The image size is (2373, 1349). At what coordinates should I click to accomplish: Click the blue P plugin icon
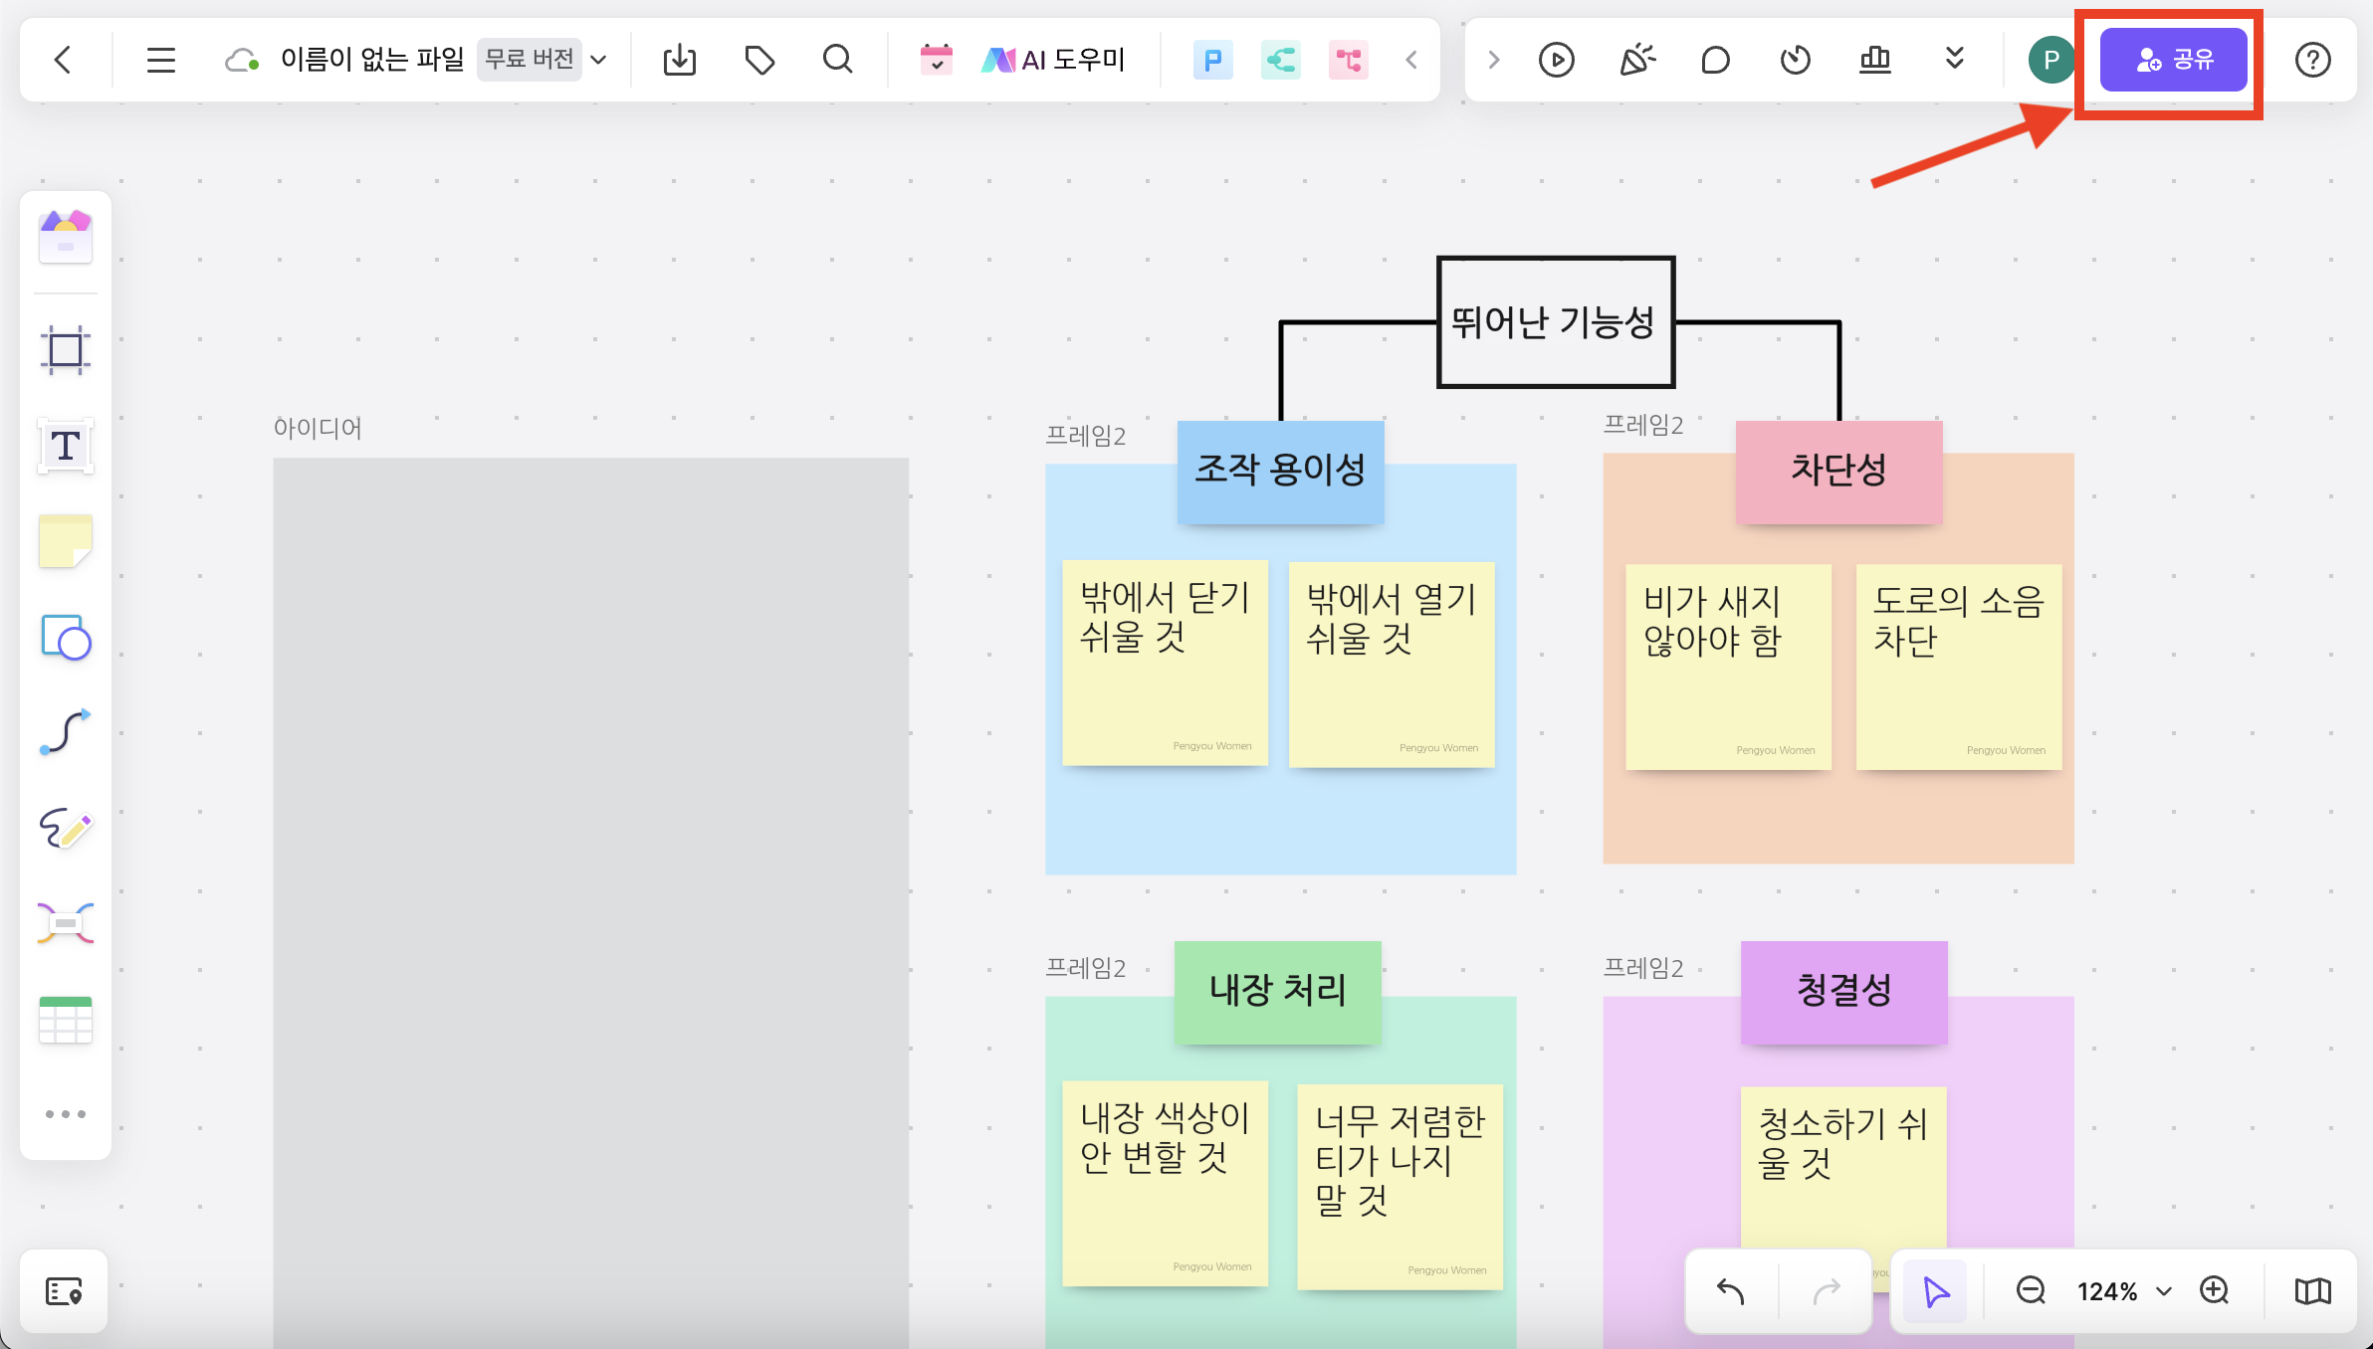1212,61
